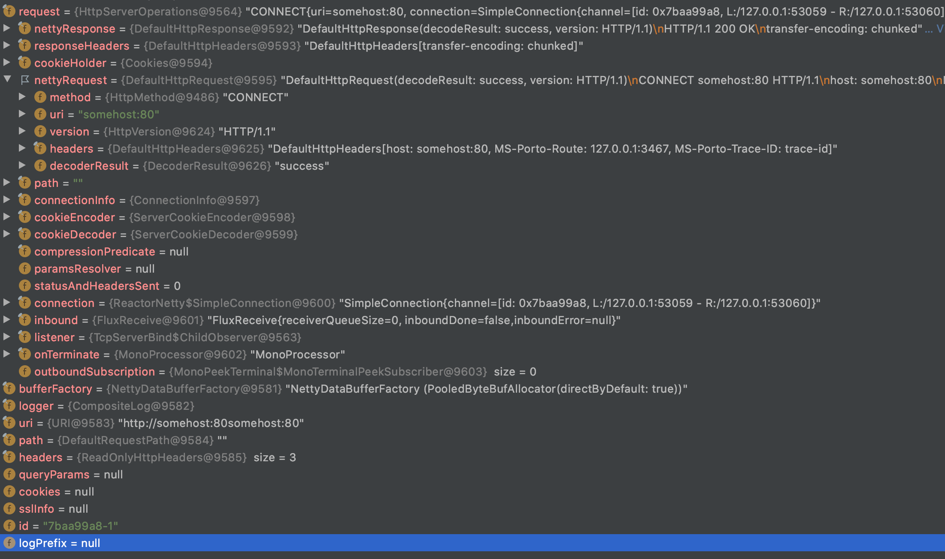Viewport: 945px width, 559px height.
Task: Click the field icon beside bufferFactory
Action: coord(9,389)
